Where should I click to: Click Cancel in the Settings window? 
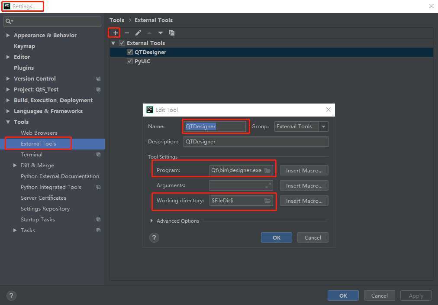click(379, 295)
